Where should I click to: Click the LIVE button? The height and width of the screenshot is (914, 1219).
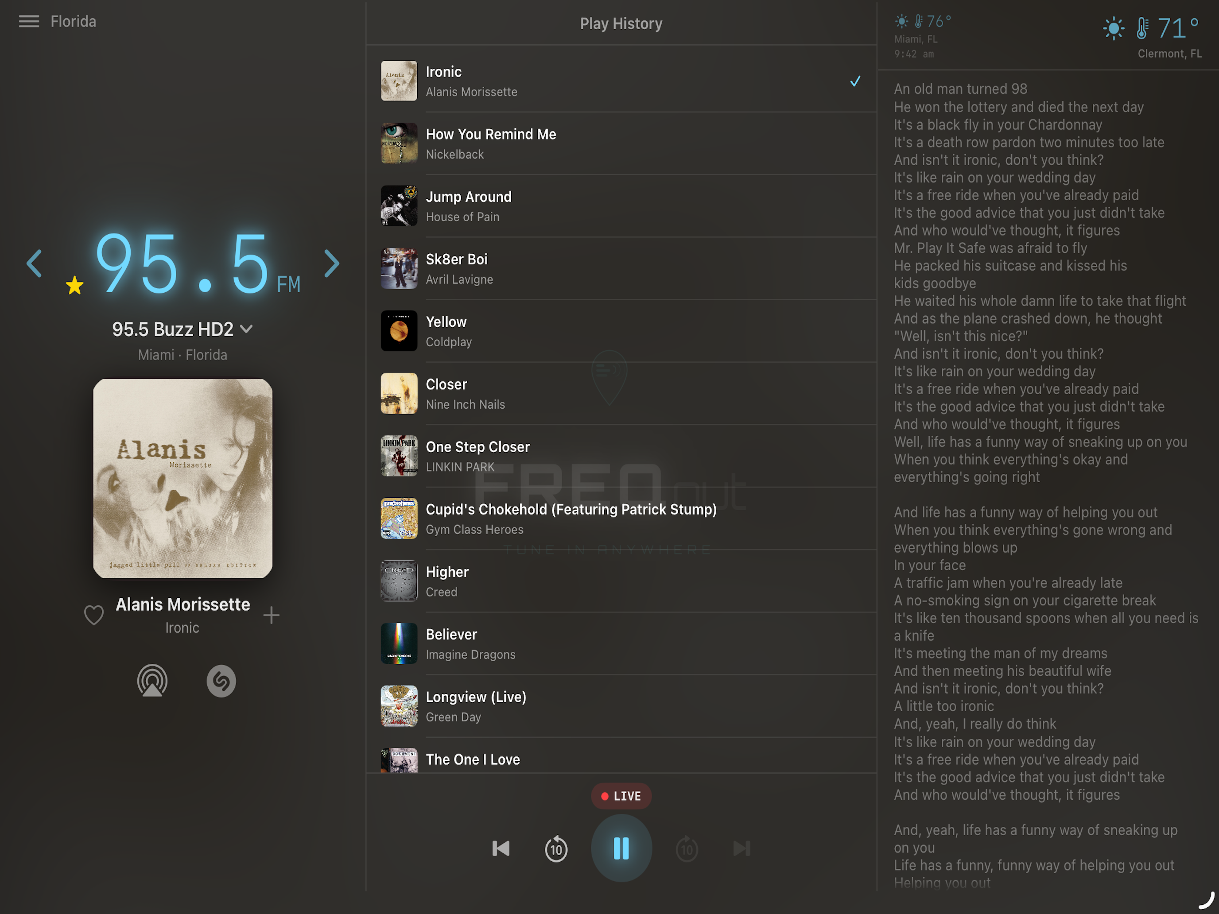click(x=621, y=796)
